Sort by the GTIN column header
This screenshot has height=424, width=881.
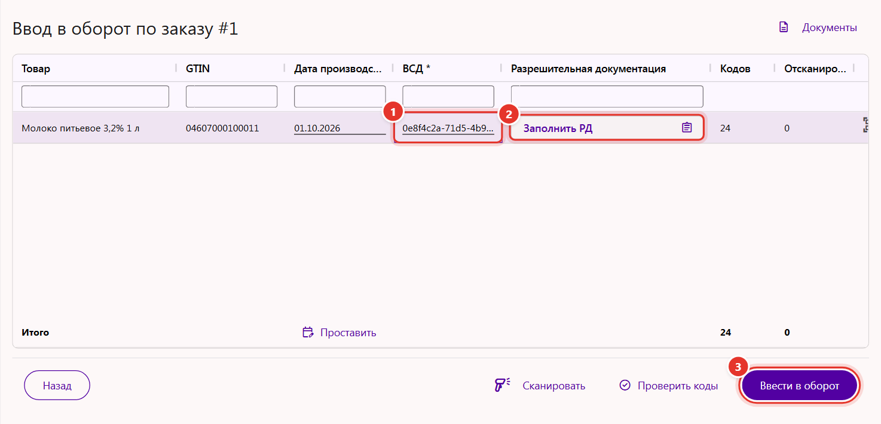tap(198, 69)
